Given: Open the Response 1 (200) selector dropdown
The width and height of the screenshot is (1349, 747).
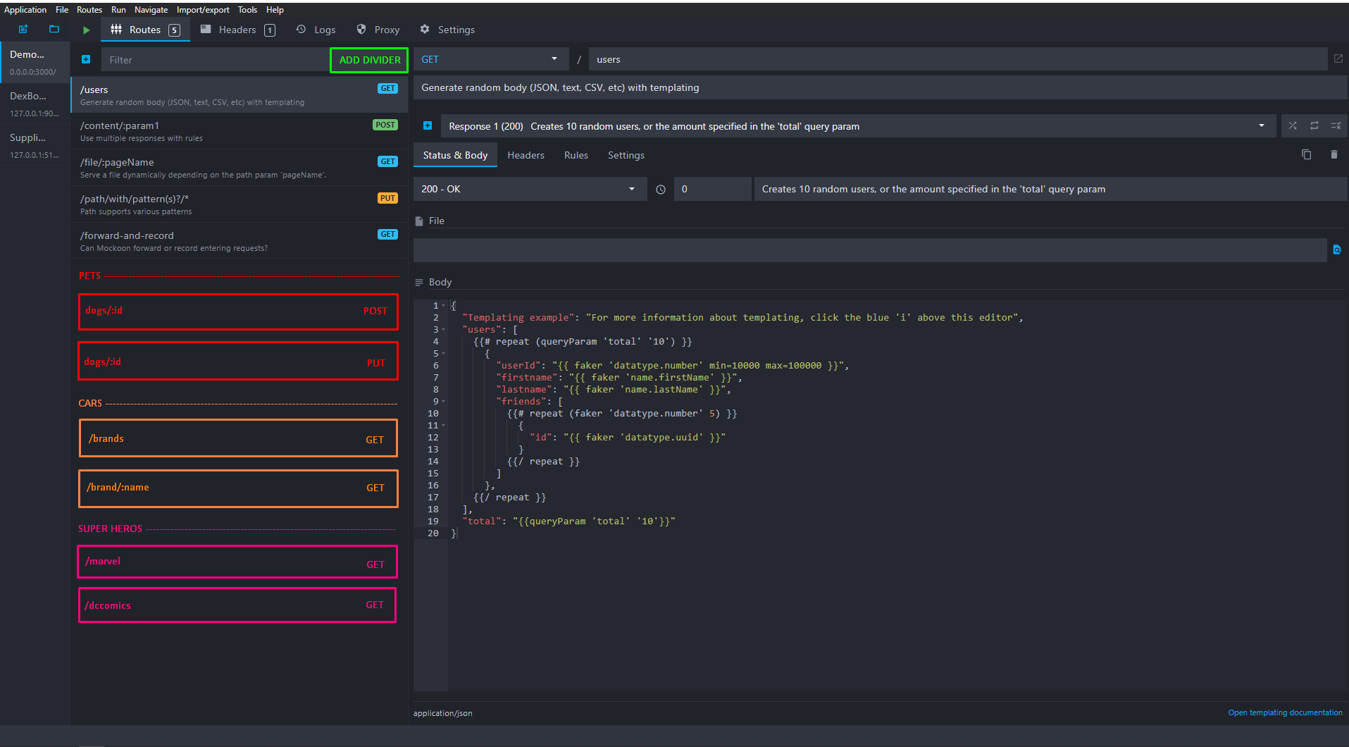Looking at the screenshot, I should [x=859, y=126].
